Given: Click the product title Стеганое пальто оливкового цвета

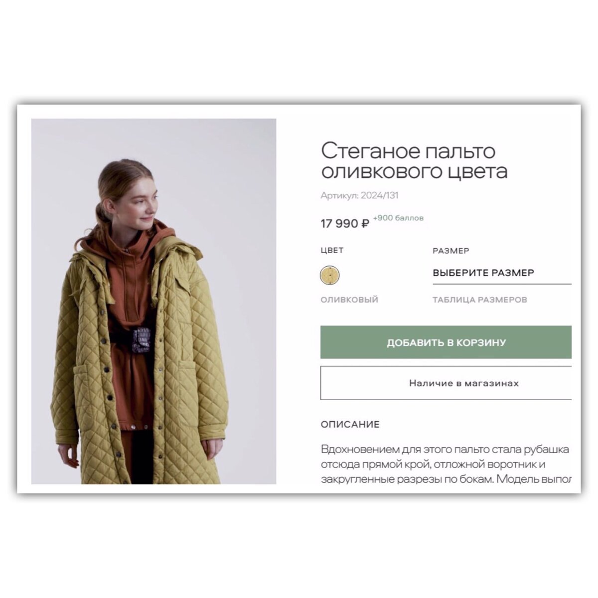Looking at the screenshot, I should [414, 160].
